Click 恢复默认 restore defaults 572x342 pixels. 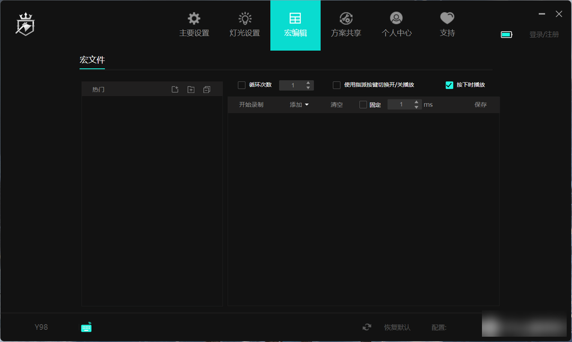[397, 327]
